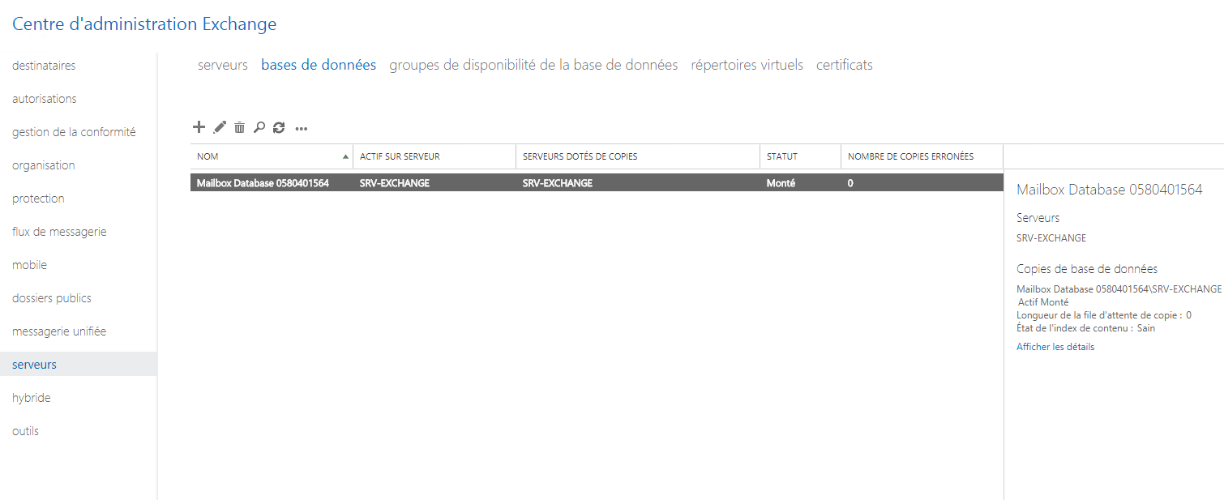Click État de l'index de contenu line

click(x=1086, y=328)
